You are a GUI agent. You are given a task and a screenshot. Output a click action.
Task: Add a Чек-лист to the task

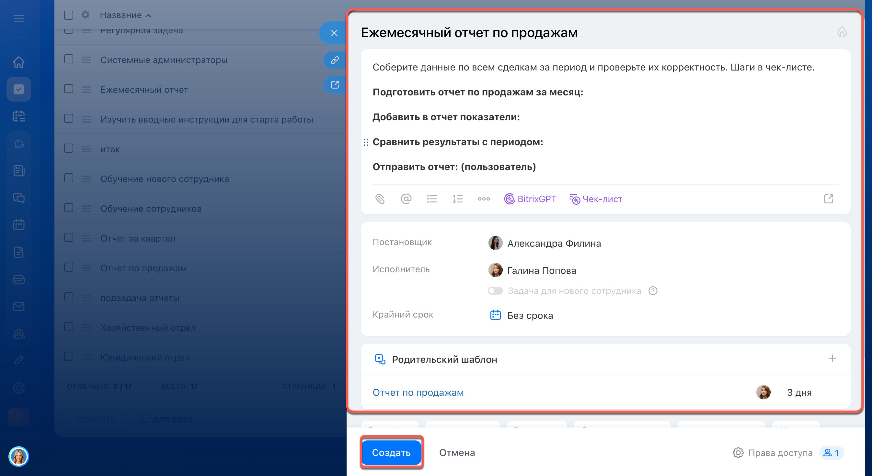(596, 199)
